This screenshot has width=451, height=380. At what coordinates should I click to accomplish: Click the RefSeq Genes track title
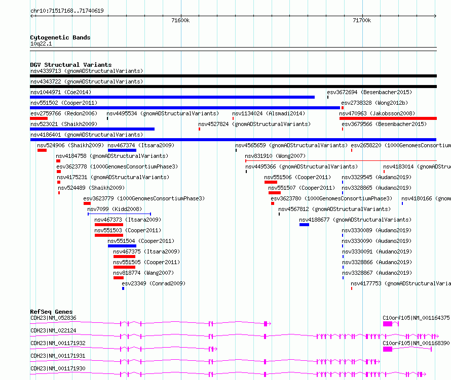pyautogui.click(x=51, y=312)
